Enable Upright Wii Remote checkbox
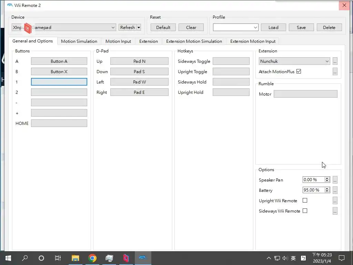This screenshot has height=265, width=353. (305, 200)
